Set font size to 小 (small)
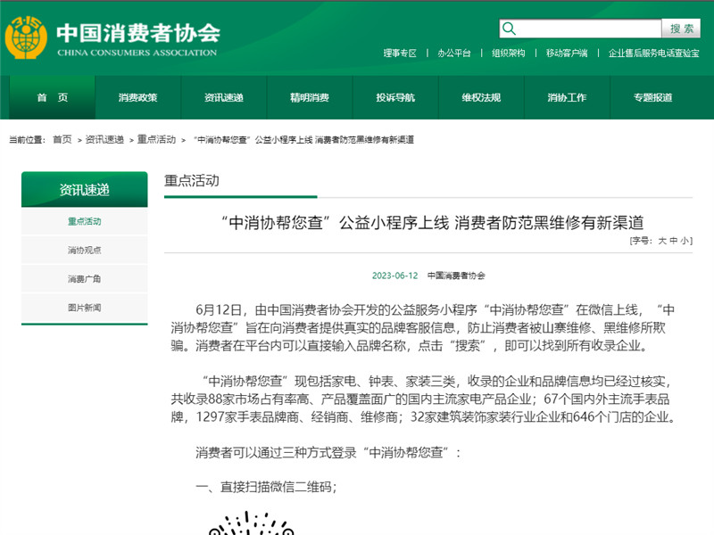This screenshot has height=535, width=714. pos(685,241)
